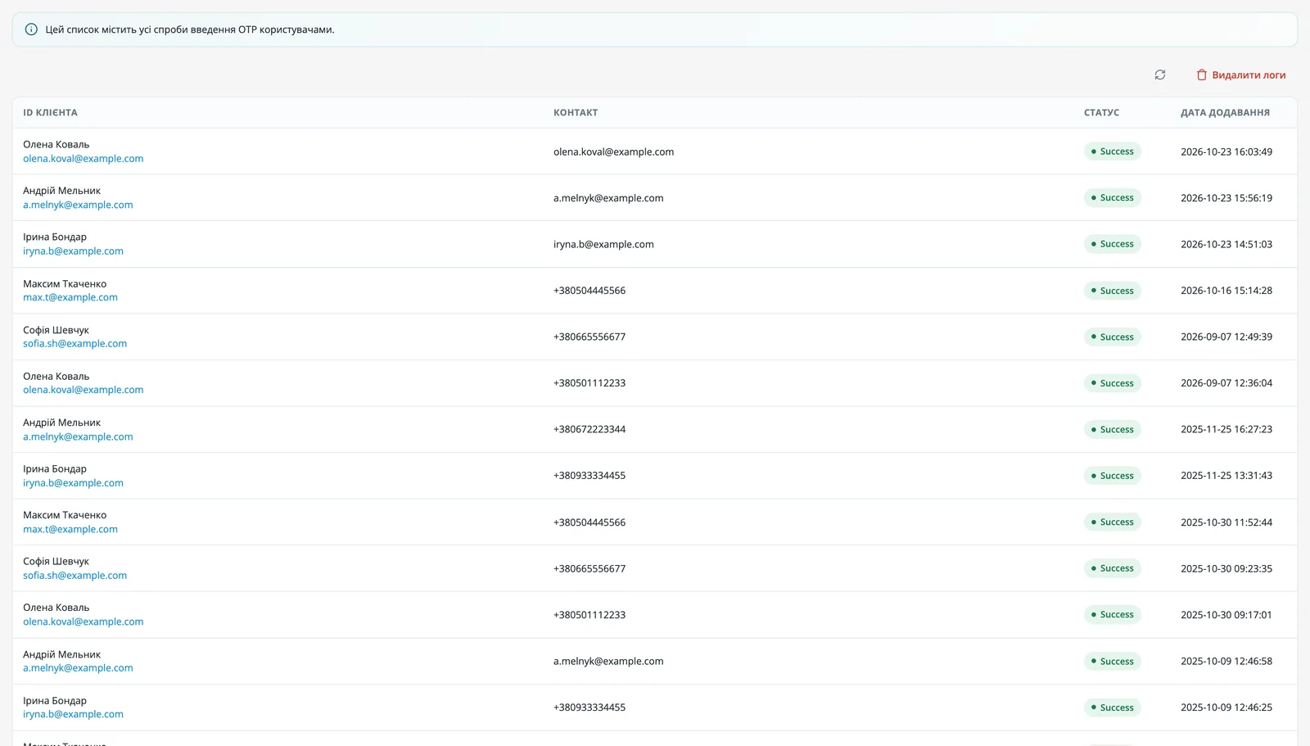
Task: Select contact +380665556677 dated 2026-09-07
Action: [x=589, y=337]
